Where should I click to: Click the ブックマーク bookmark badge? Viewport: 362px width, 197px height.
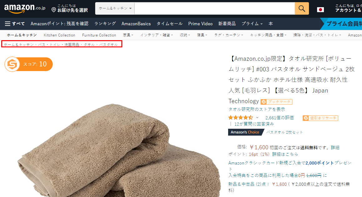click(276, 102)
